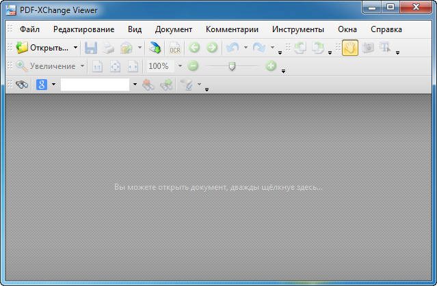Click the Print icon

109,48
